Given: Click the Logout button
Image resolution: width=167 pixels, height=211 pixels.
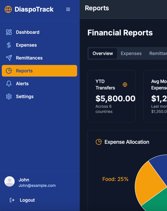Looking at the screenshot, I should [x=22, y=200].
